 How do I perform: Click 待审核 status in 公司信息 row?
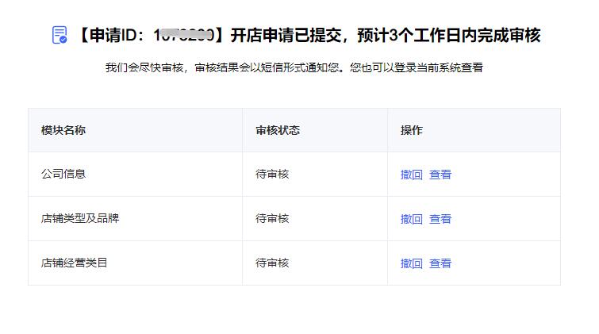[272, 175]
